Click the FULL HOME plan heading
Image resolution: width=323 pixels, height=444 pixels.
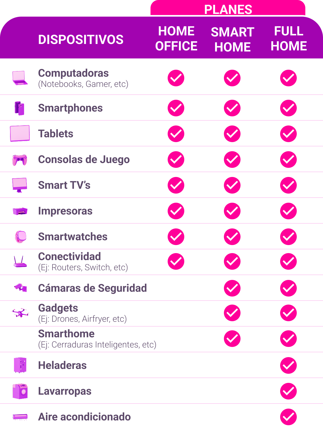coord(289,39)
